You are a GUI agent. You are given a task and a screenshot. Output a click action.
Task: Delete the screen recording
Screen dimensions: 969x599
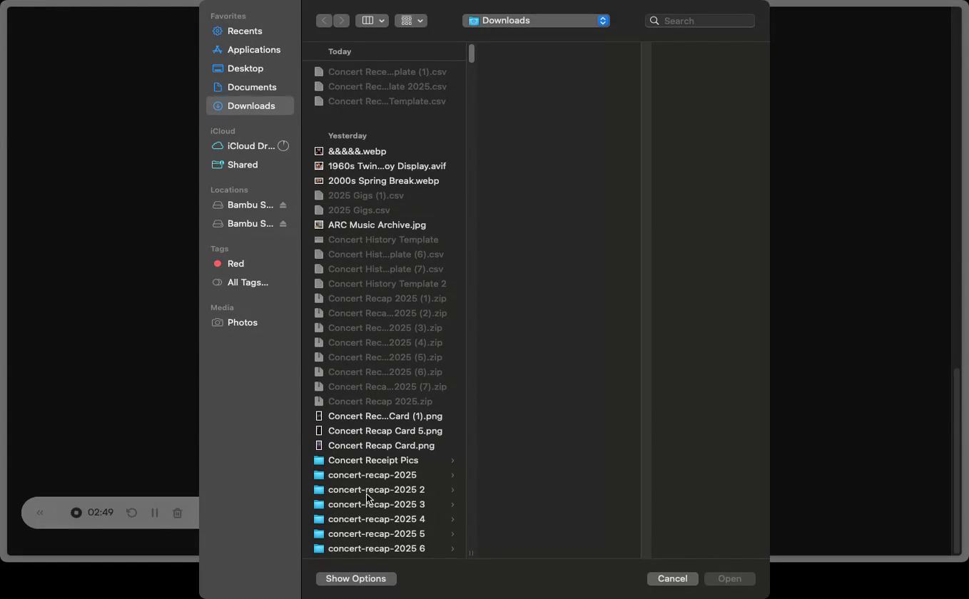click(178, 513)
